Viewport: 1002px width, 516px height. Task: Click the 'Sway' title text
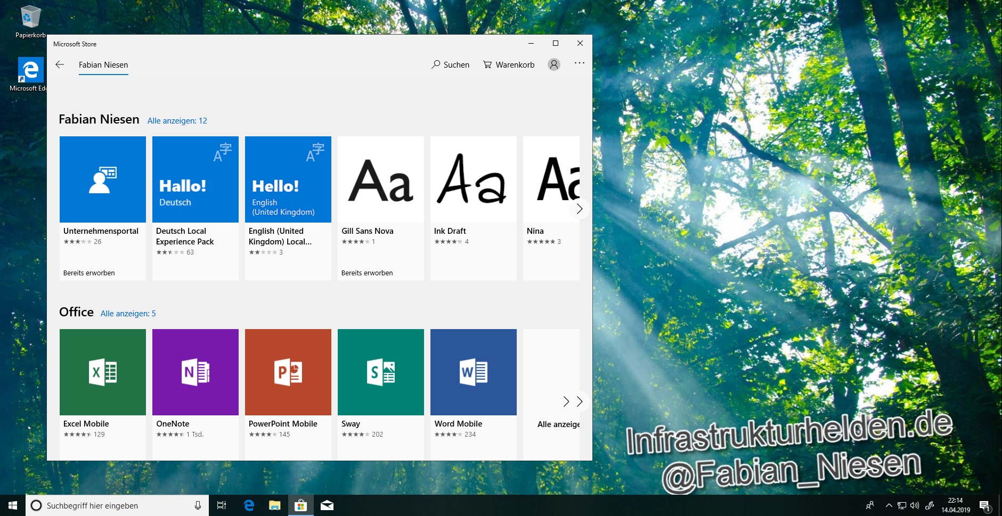click(x=351, y=424)
